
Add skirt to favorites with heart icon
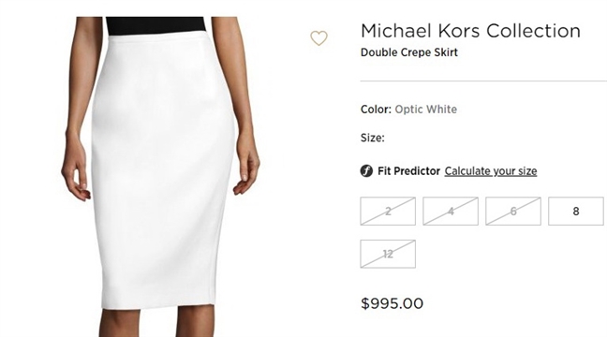[x=318, y=38]
